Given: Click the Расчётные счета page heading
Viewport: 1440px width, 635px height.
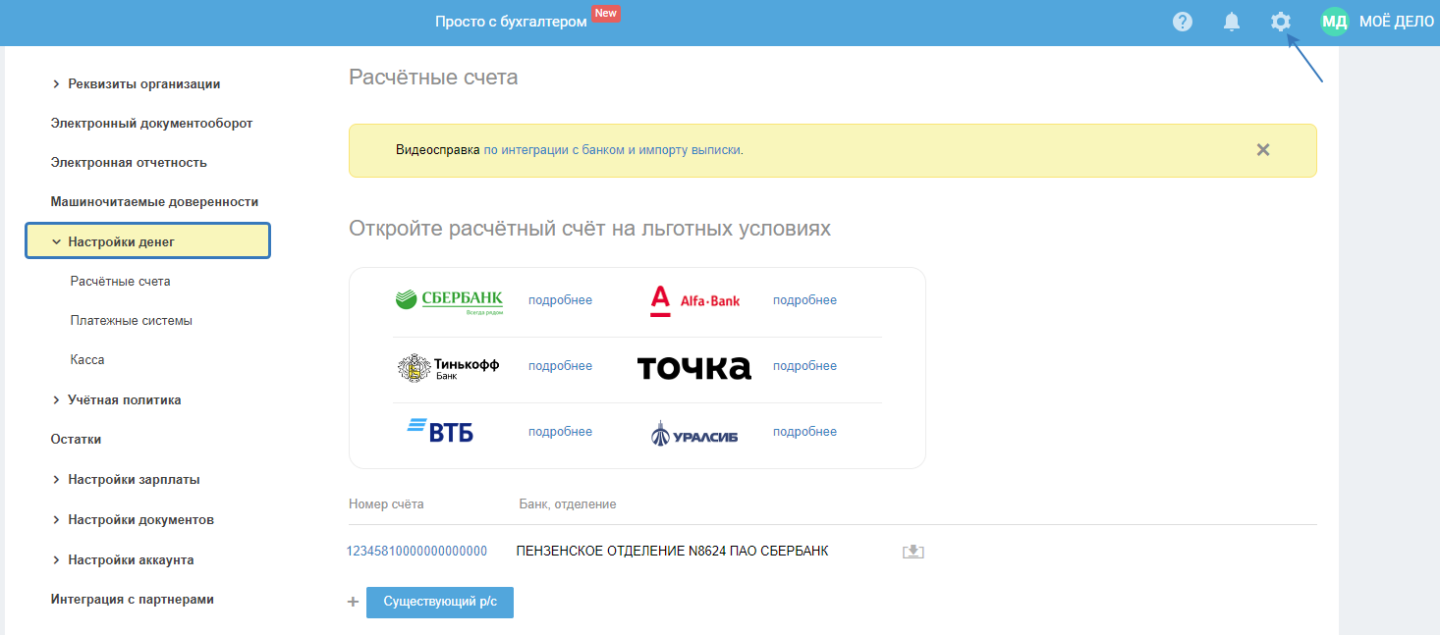Looking at the screenshot, I should coord(433,78).
